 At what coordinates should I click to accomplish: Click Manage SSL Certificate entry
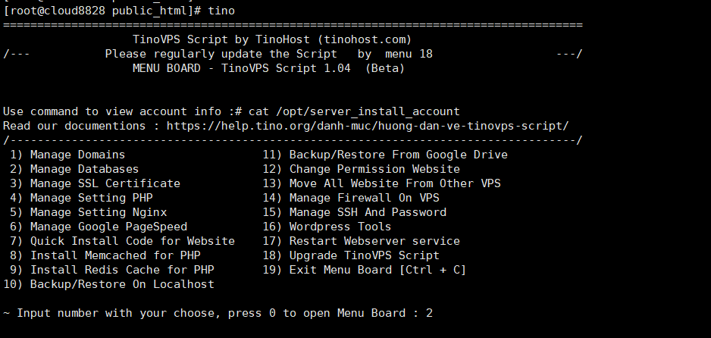[x=95, y=184]
